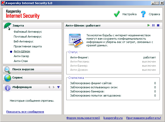The image size is (165, 122).
Task: Show next information message arrow
Action: coord(54,87)
